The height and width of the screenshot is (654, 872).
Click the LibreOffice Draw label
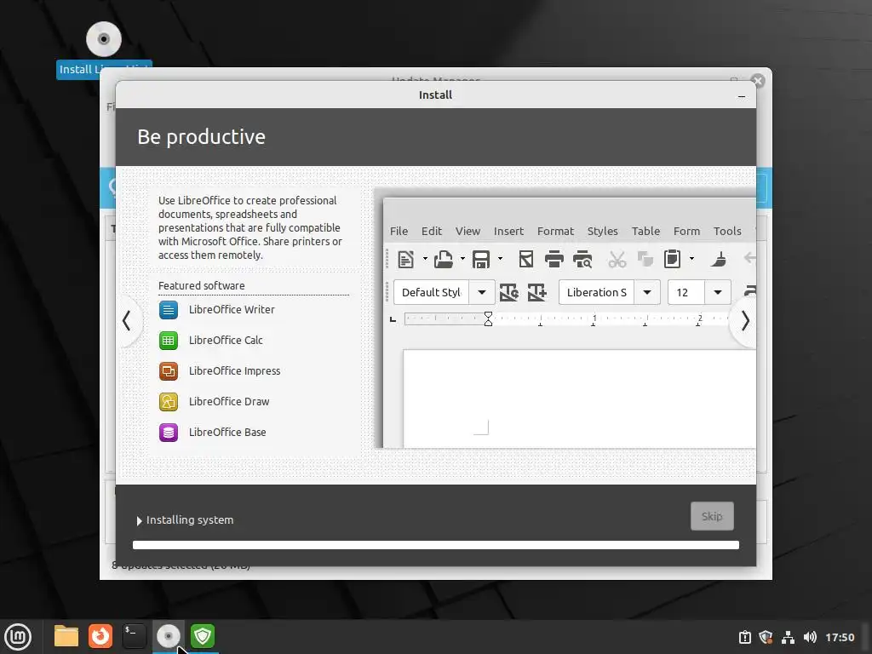(x=228, y=402)
